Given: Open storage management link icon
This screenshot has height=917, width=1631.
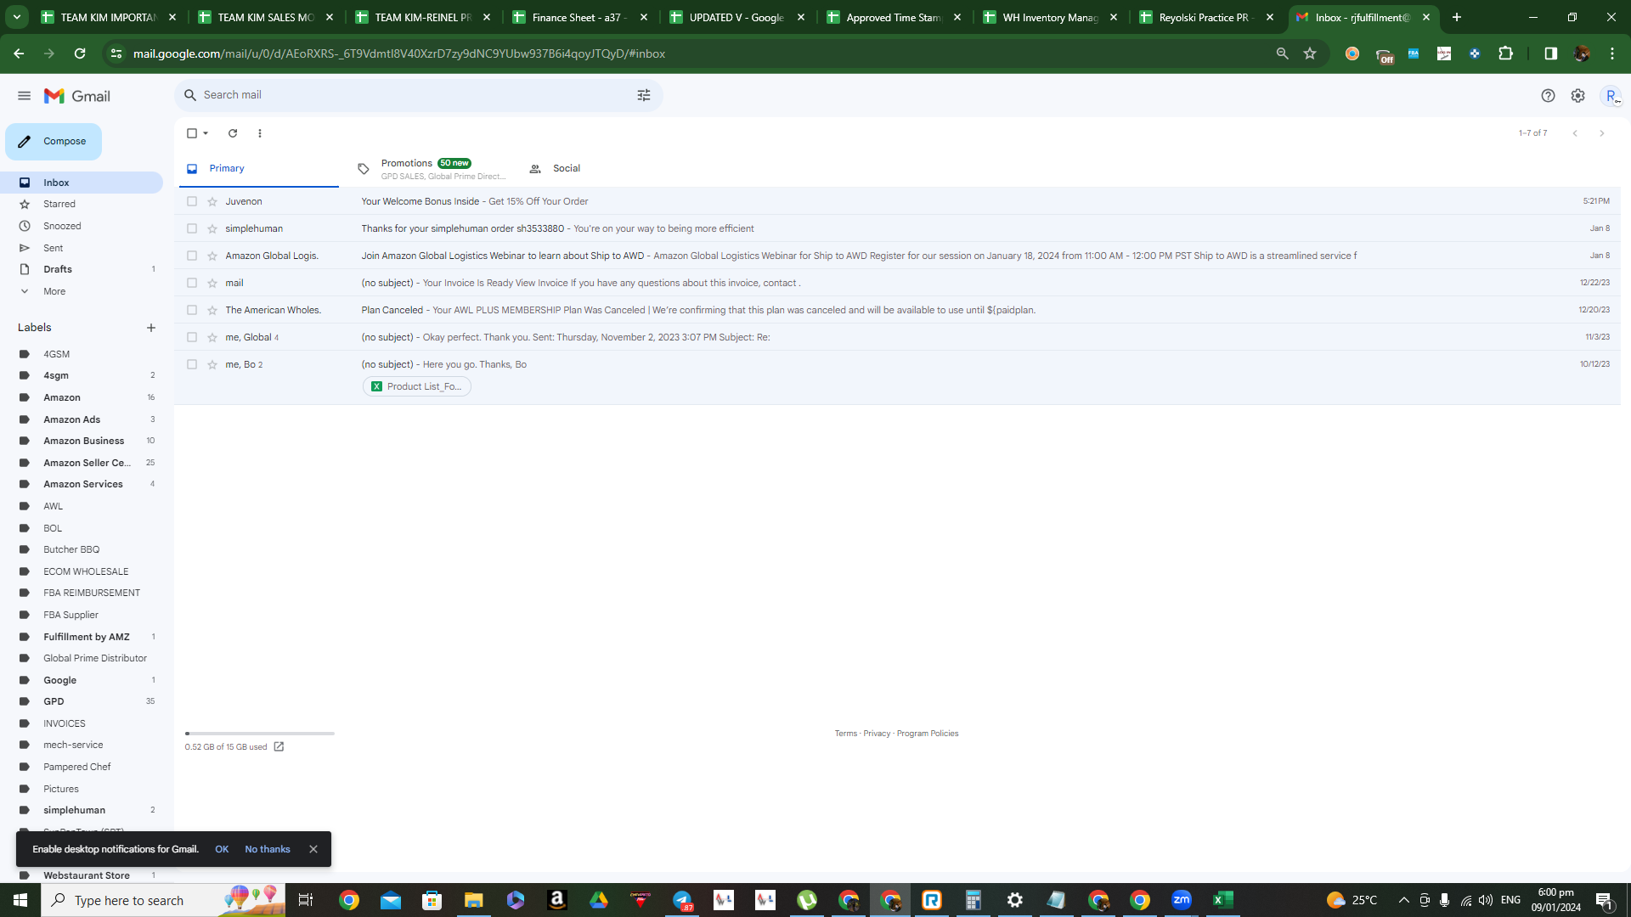Looking at the screenshot, I should coord(279,747).
